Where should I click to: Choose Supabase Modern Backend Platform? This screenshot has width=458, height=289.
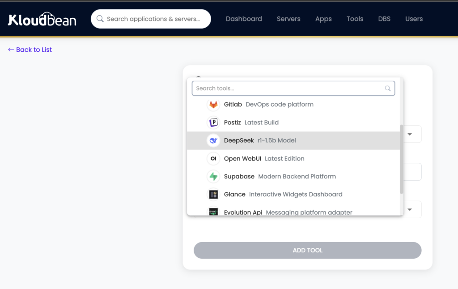293,177
